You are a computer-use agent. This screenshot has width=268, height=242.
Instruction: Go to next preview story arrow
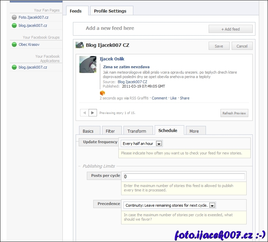tap(93, 113)
